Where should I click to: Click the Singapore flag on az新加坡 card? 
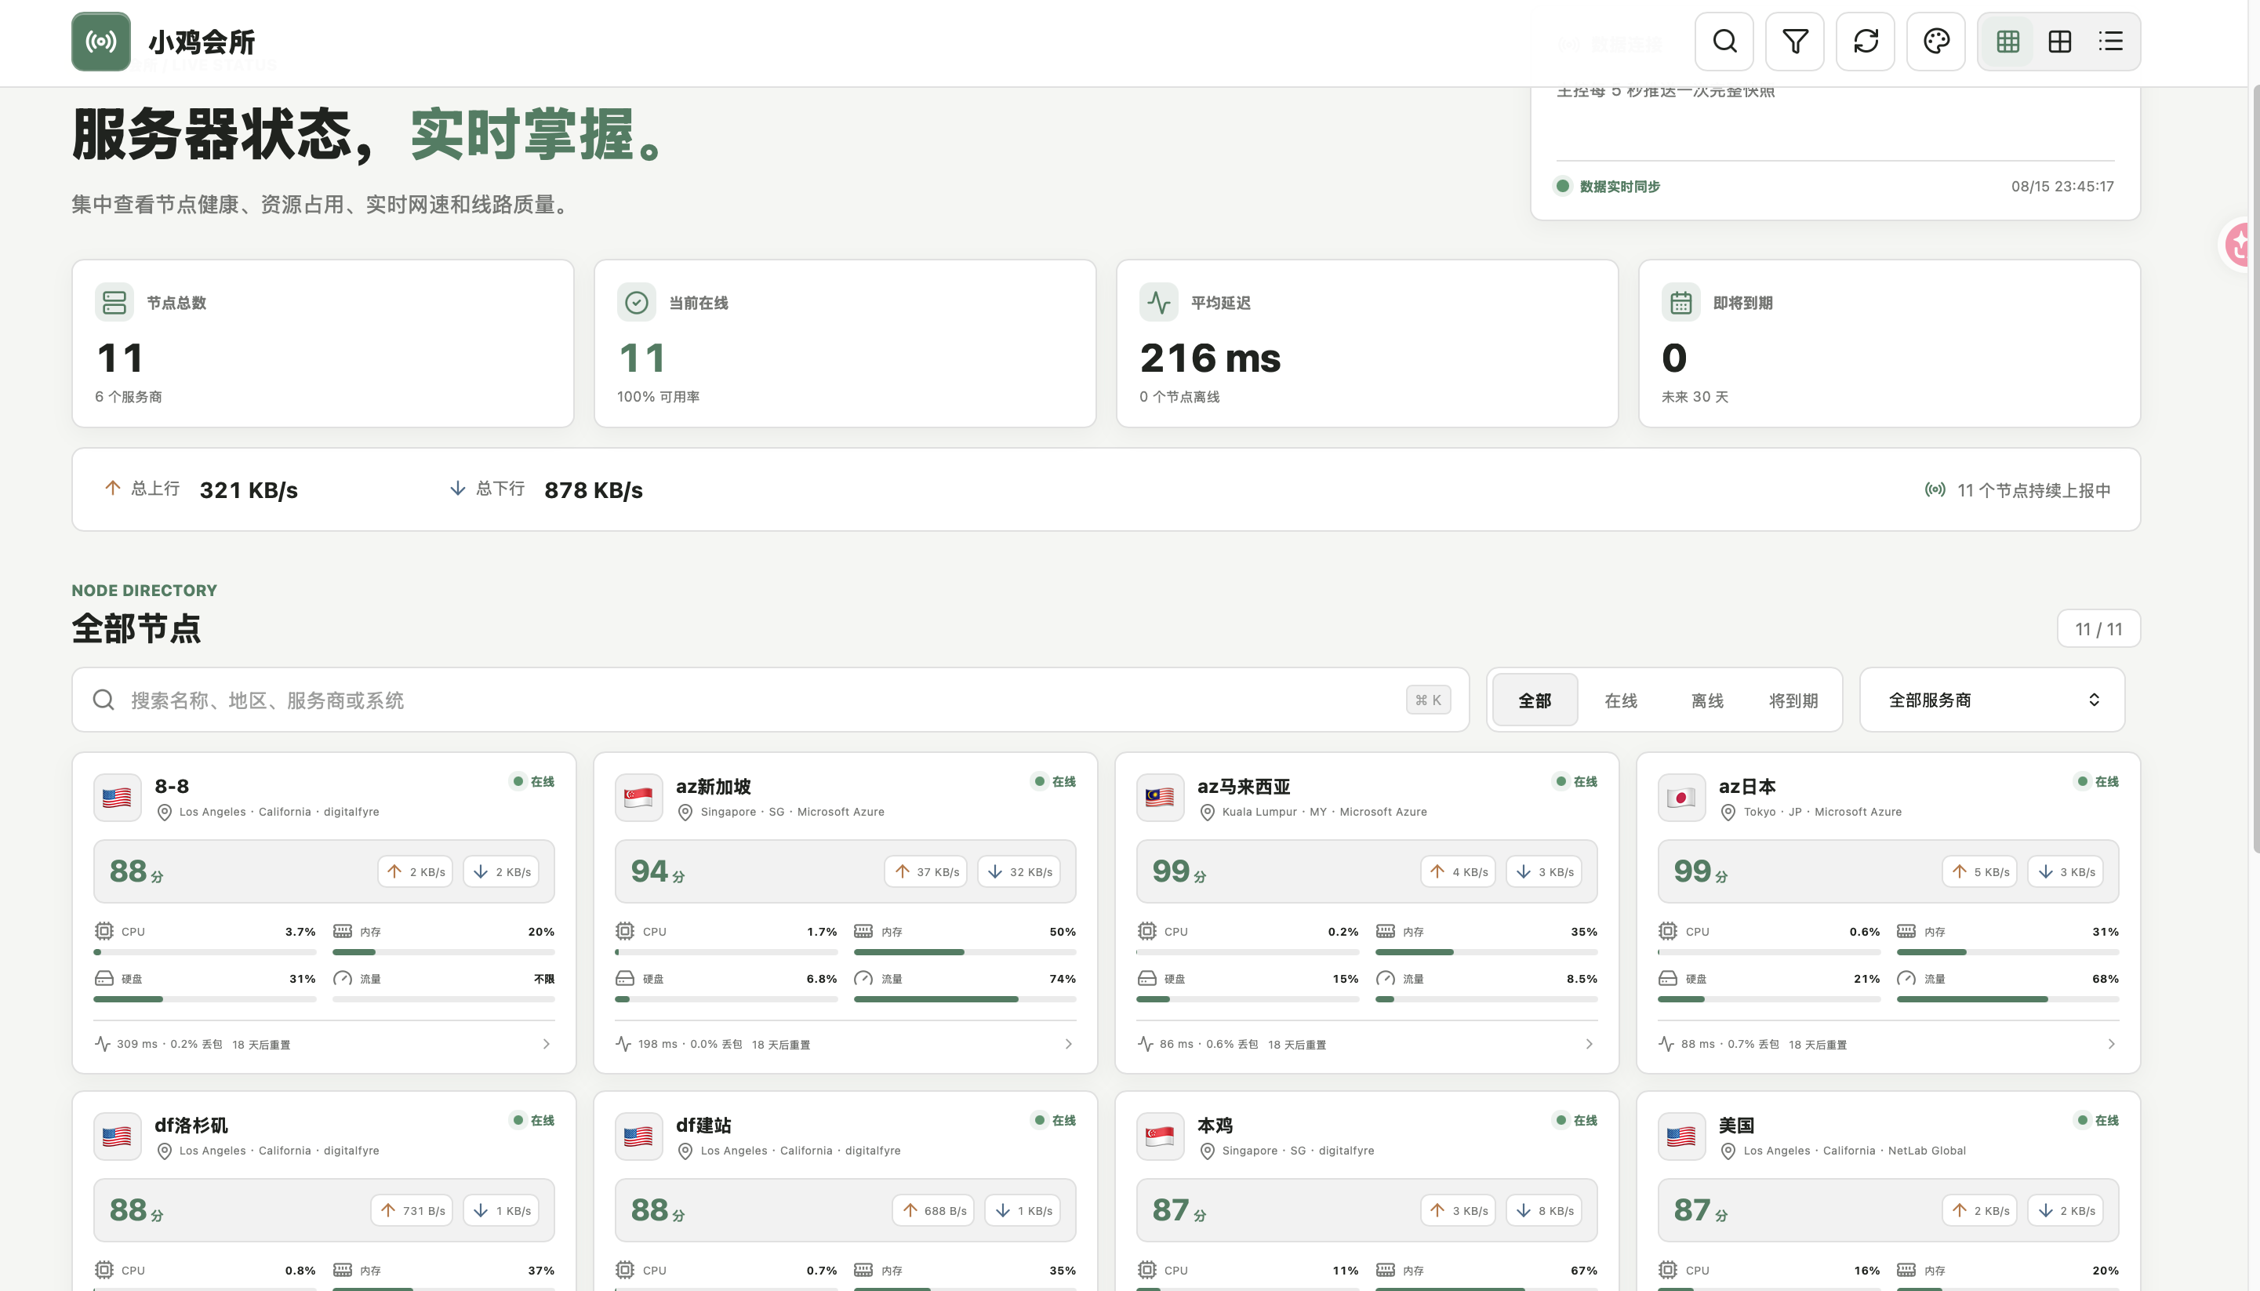click(638, 798)
